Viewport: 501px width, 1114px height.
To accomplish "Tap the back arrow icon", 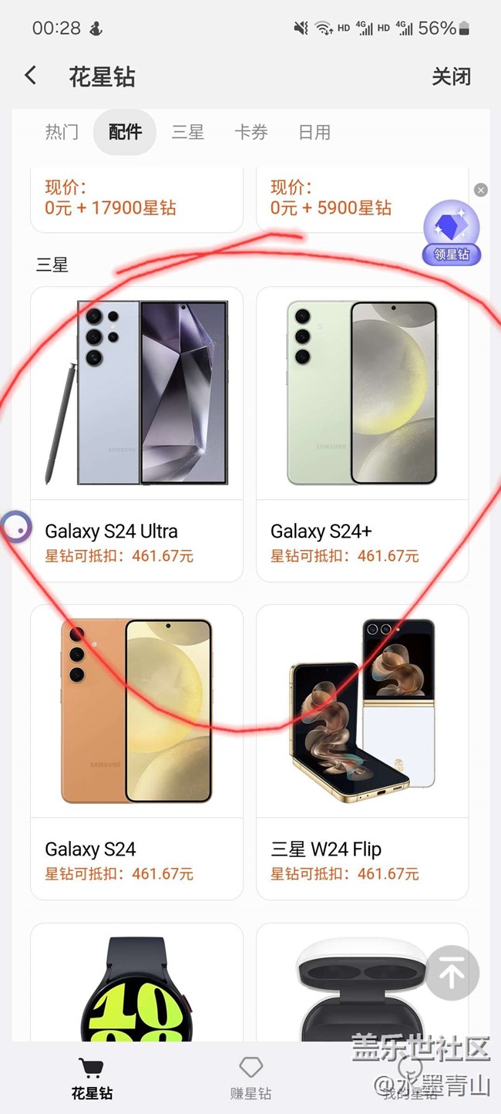I will pos(30,76).
